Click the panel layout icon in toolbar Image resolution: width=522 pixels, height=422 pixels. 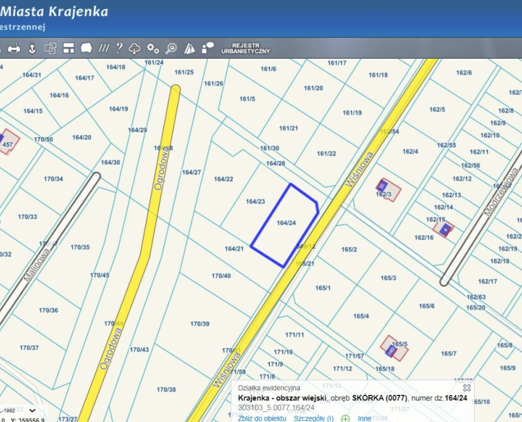[68, 48]
